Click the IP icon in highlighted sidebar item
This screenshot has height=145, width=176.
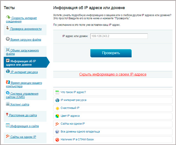(x=8, y=61)
